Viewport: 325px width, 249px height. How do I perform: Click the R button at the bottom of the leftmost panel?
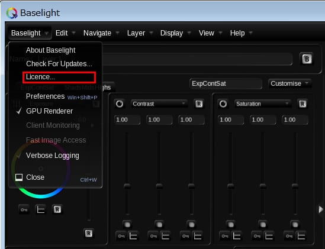point(89,234)
